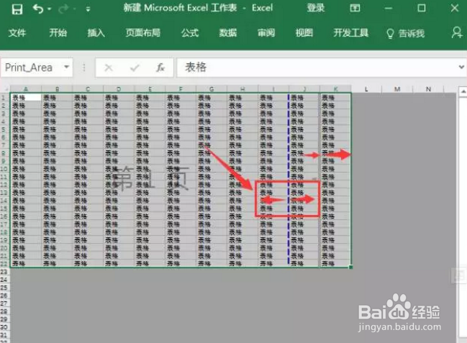
Task: Open Customize Quick Access Toolbar dropdown
Action: pyautogui.click(x=88, y=9)
